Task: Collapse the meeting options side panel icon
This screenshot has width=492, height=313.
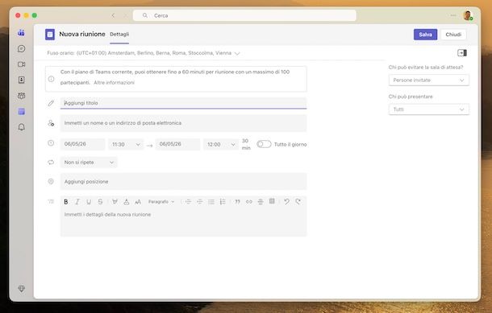Action: [x=462, y=53]
